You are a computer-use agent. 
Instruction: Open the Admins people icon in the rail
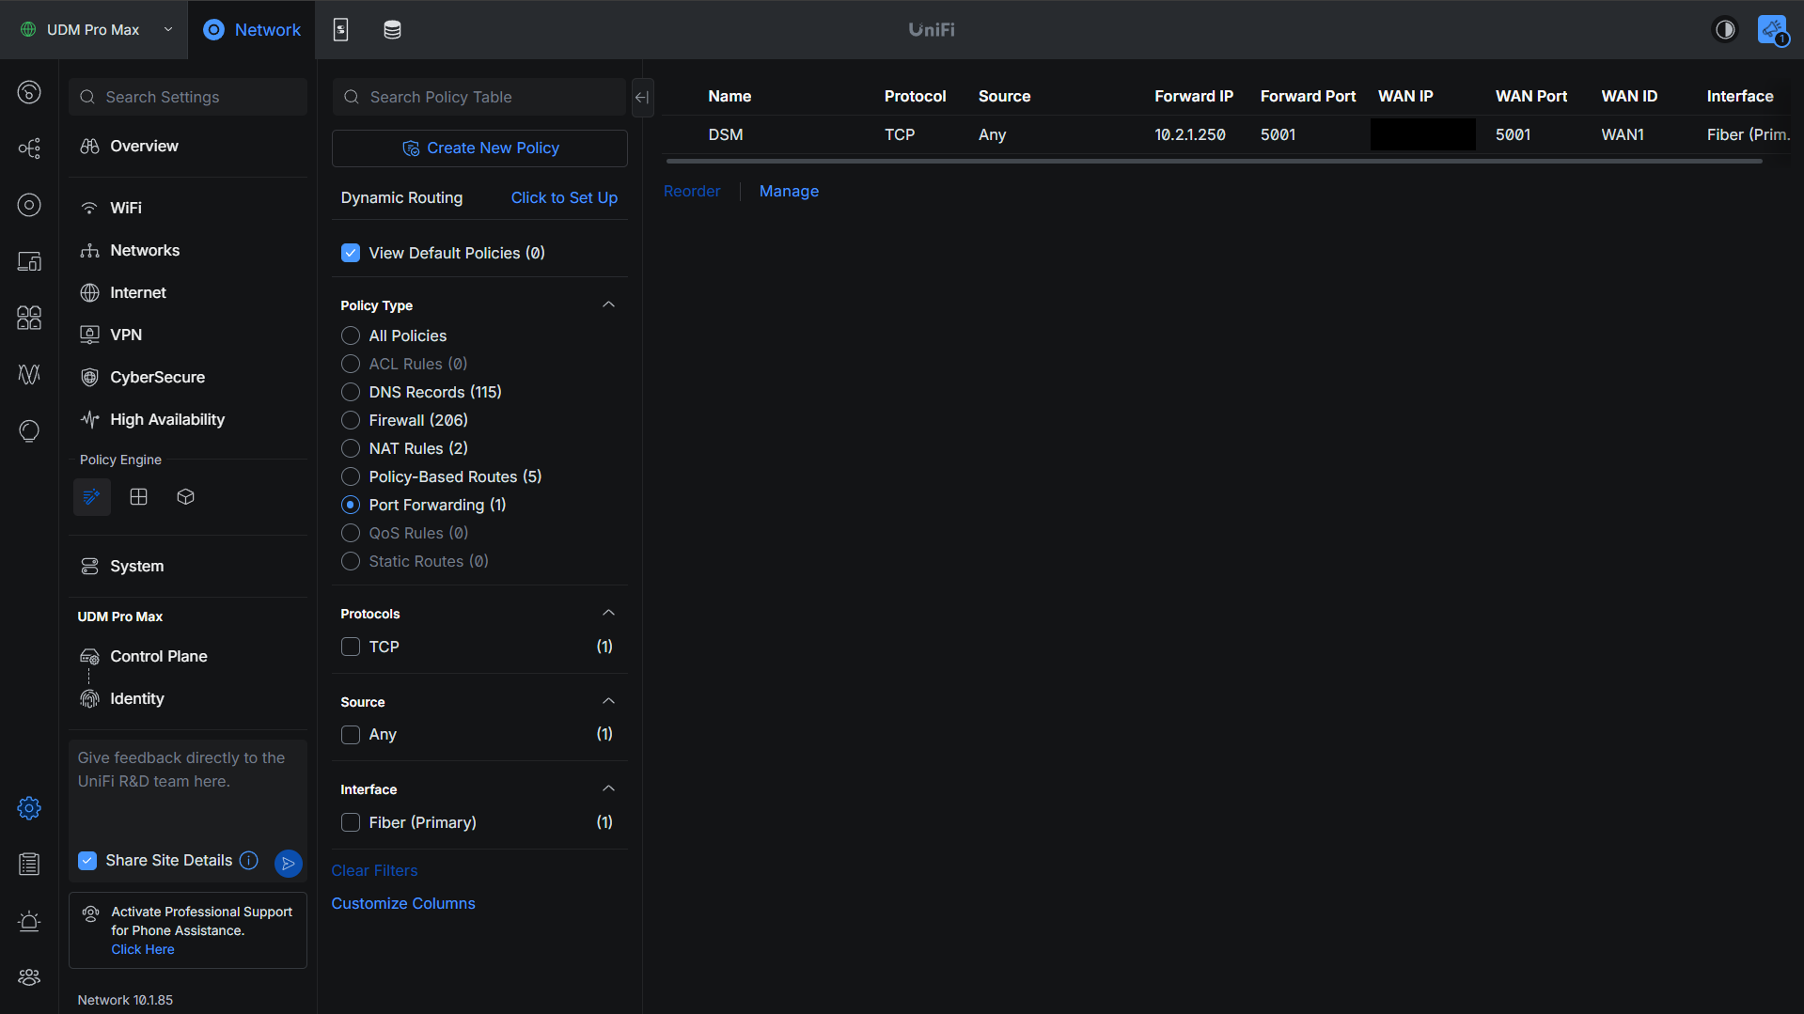click(x=29, y=977)
